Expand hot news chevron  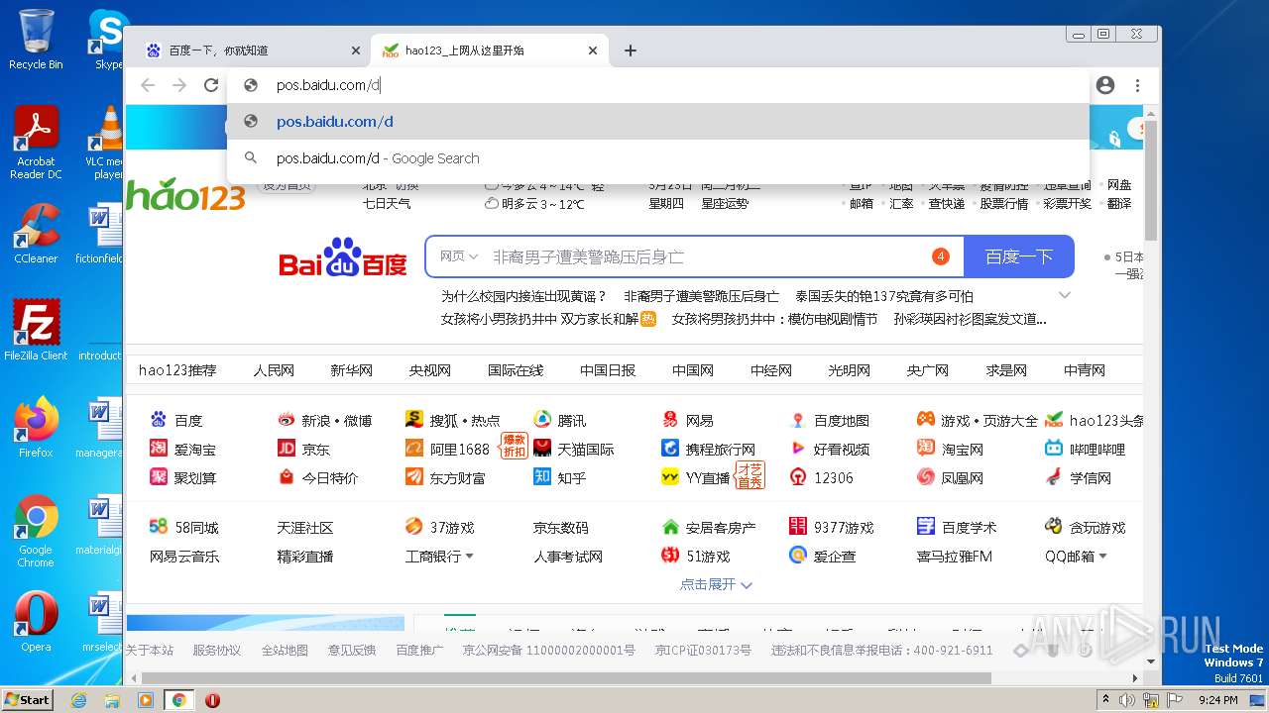click(1065, 295)
